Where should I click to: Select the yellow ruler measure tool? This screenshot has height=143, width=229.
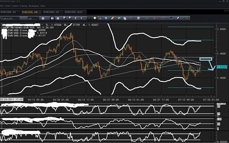pyautogui.click(x=112, y=18)
